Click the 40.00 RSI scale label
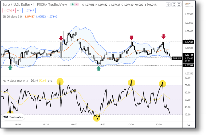The image size is (207, 135). 187,107
